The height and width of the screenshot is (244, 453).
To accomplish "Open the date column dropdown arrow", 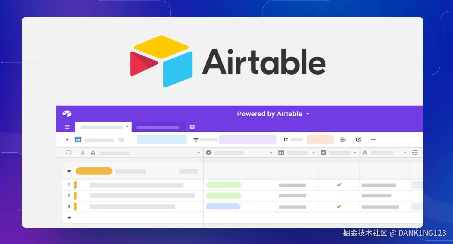I will (313, 153).
